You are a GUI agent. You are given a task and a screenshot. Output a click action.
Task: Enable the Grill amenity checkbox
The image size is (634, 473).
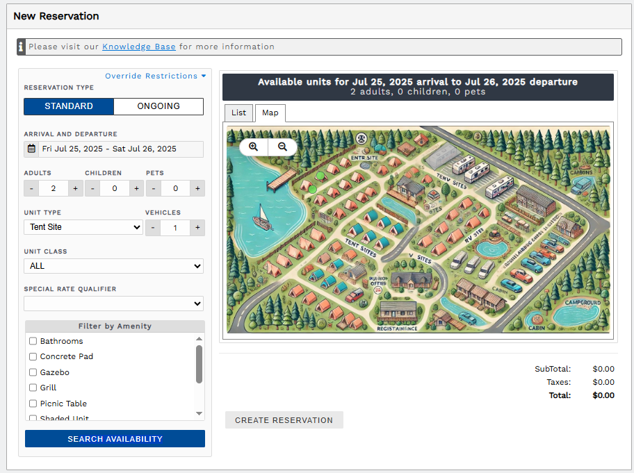point(33,388)
